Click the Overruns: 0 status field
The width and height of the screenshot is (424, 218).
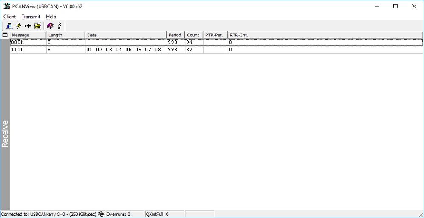[125, 215]
